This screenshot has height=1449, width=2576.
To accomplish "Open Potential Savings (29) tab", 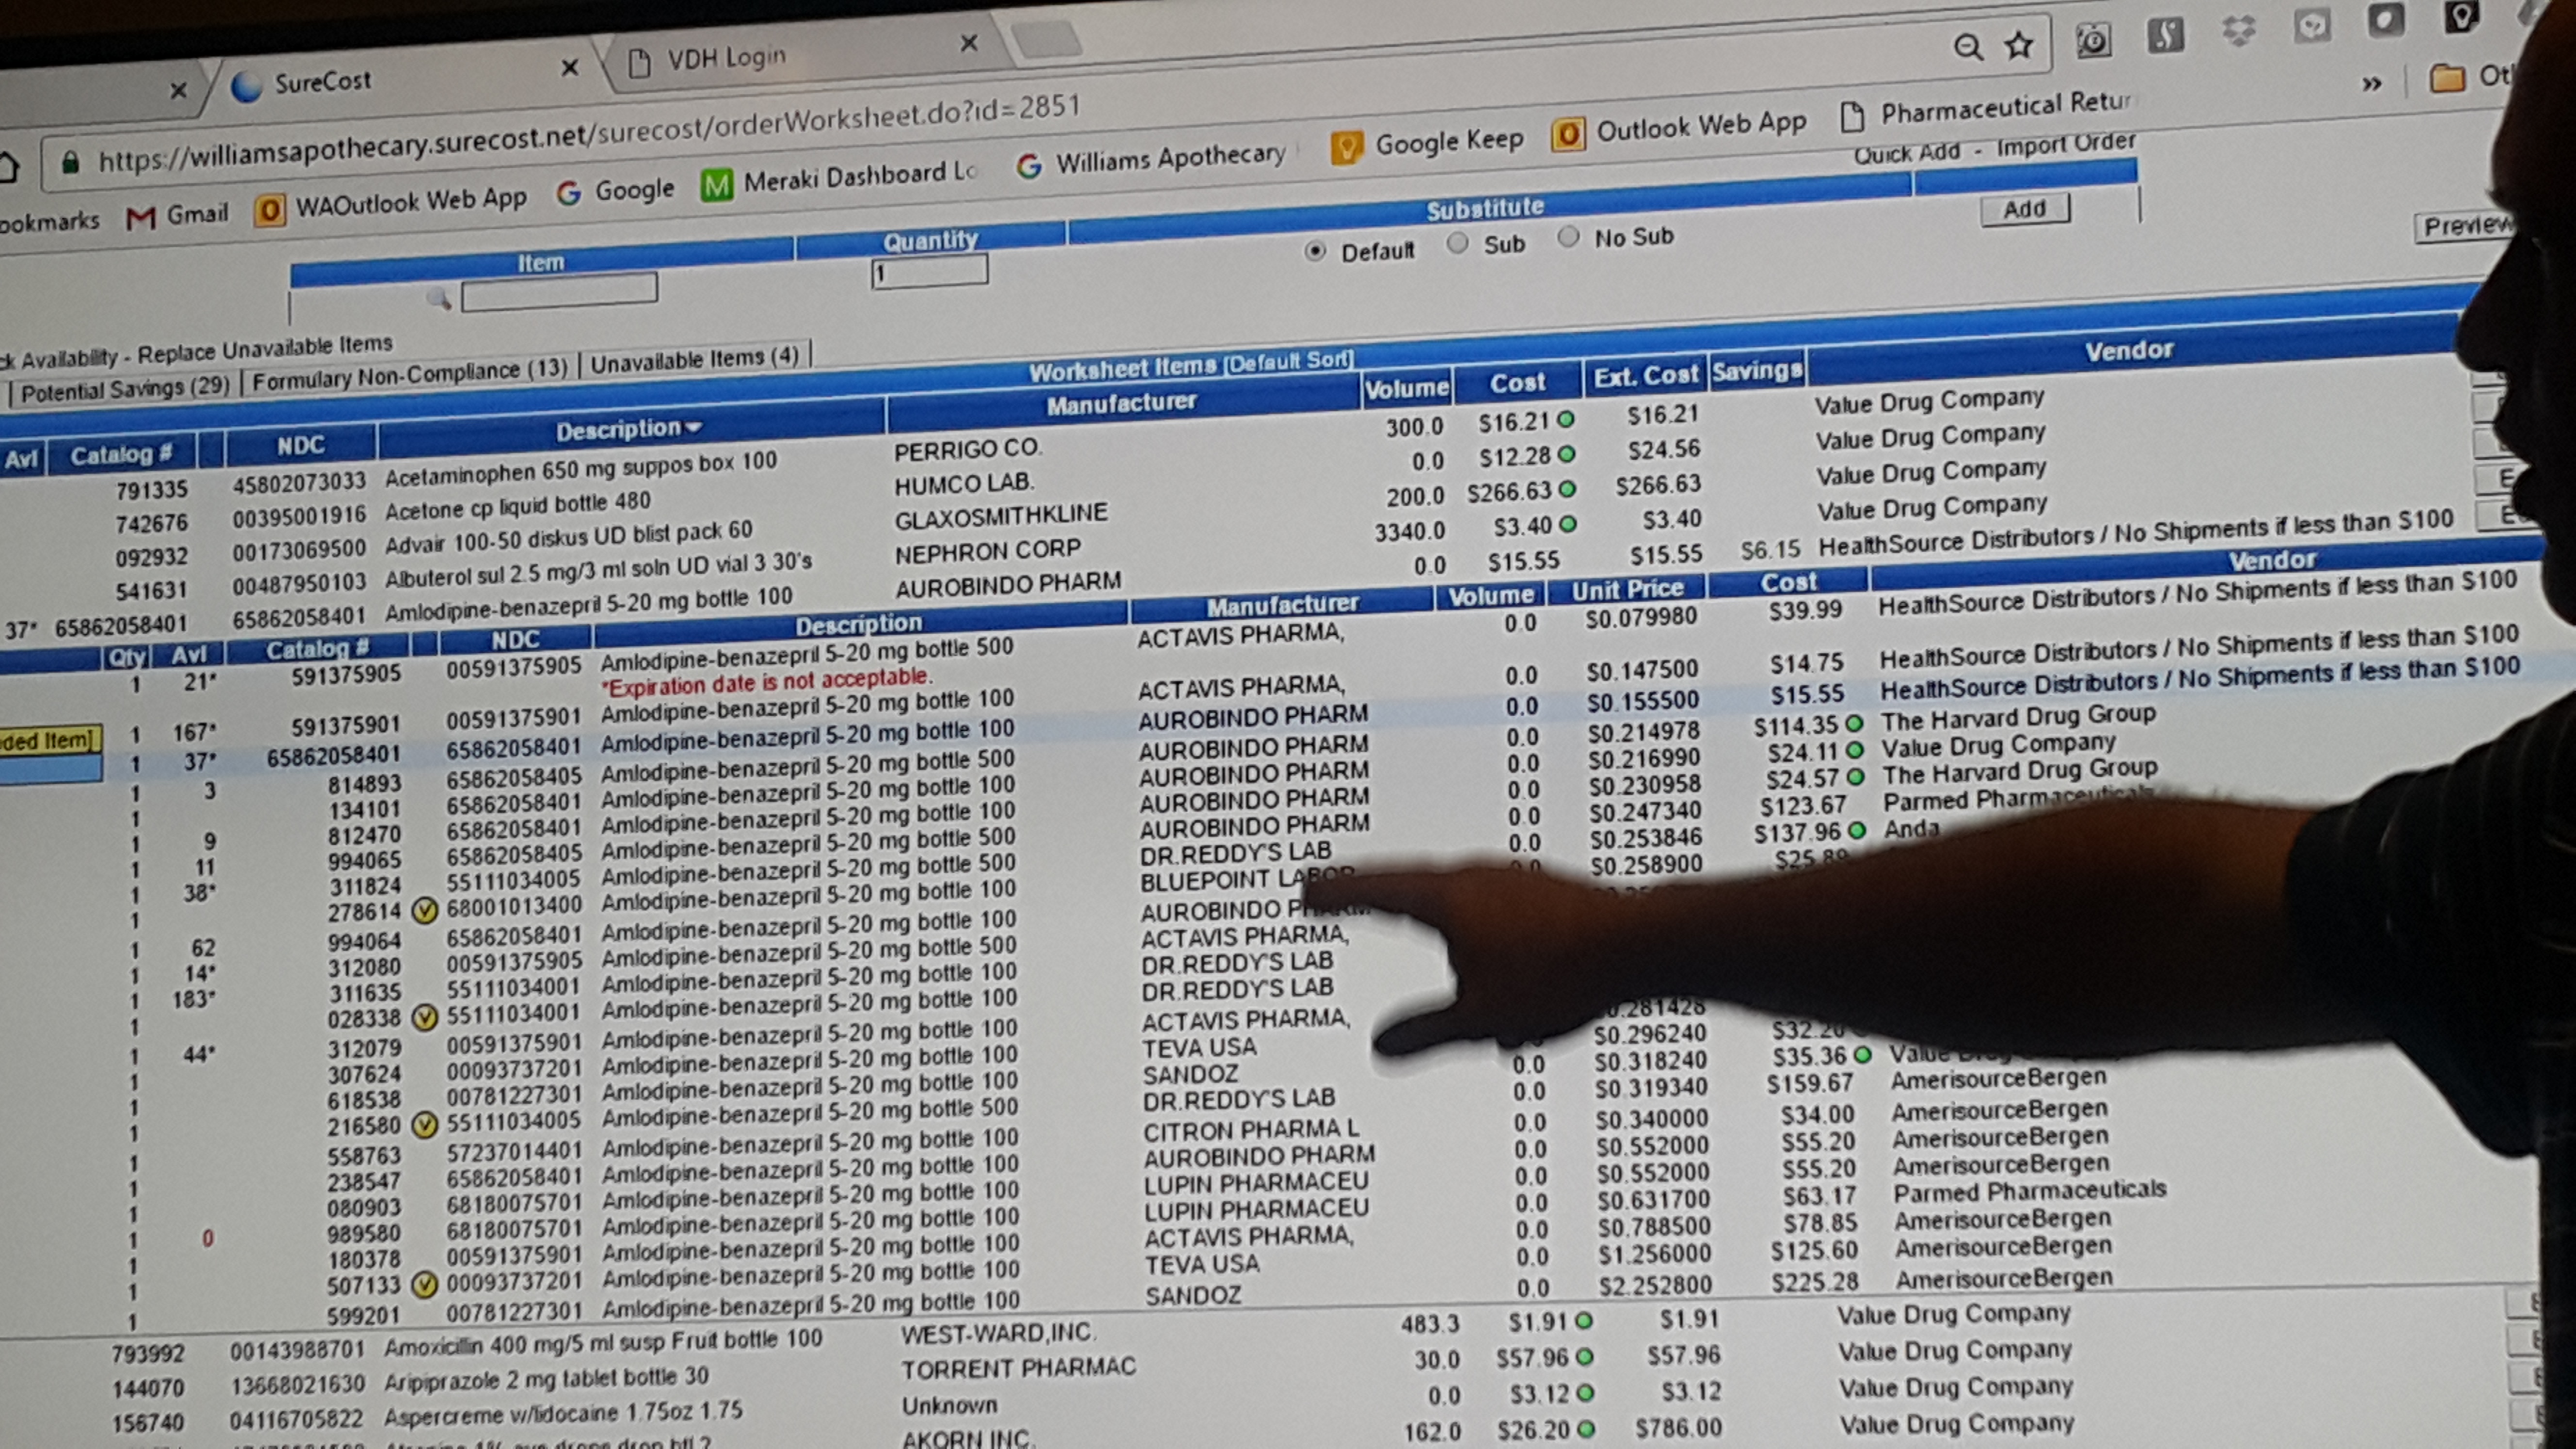I will coord(125,389).
